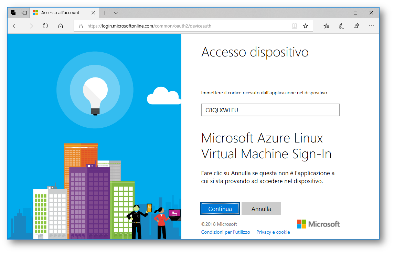This screenshot has width=394, height=254.
Task: Click the Continua button
Action: click(x=220, y=209)
